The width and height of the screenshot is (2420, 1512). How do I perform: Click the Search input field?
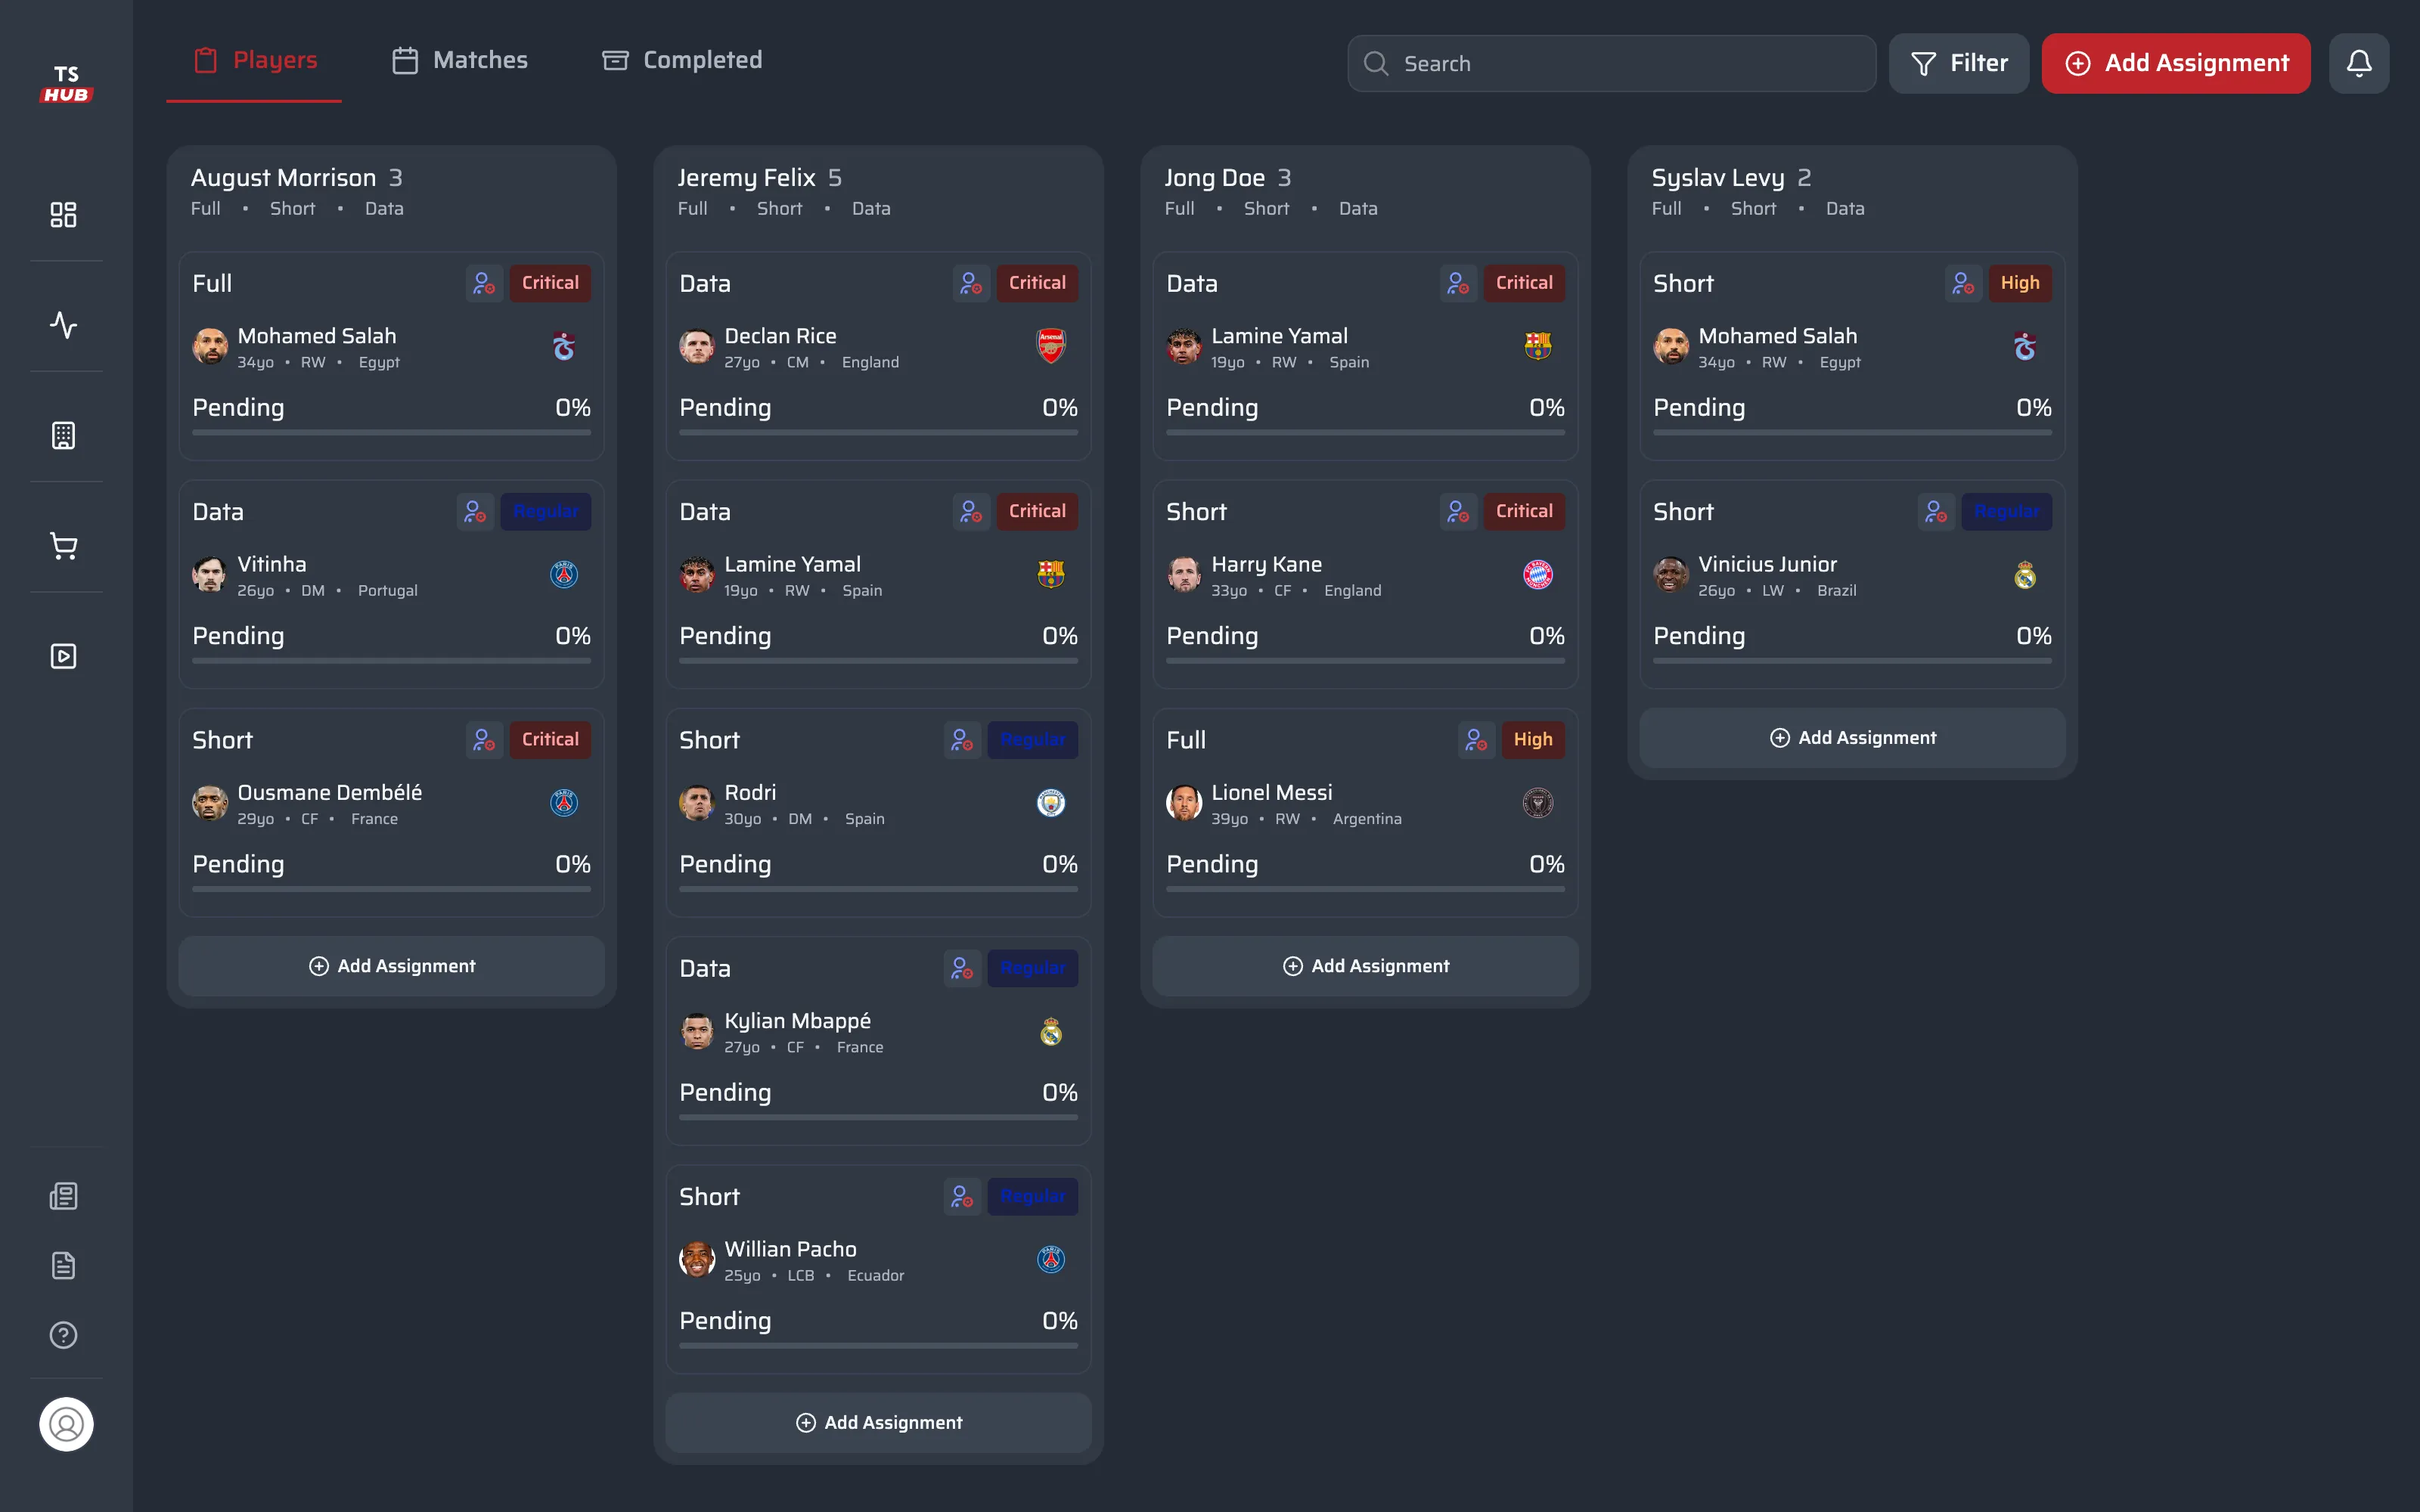pyautogui.click(x=1611, y=63)
